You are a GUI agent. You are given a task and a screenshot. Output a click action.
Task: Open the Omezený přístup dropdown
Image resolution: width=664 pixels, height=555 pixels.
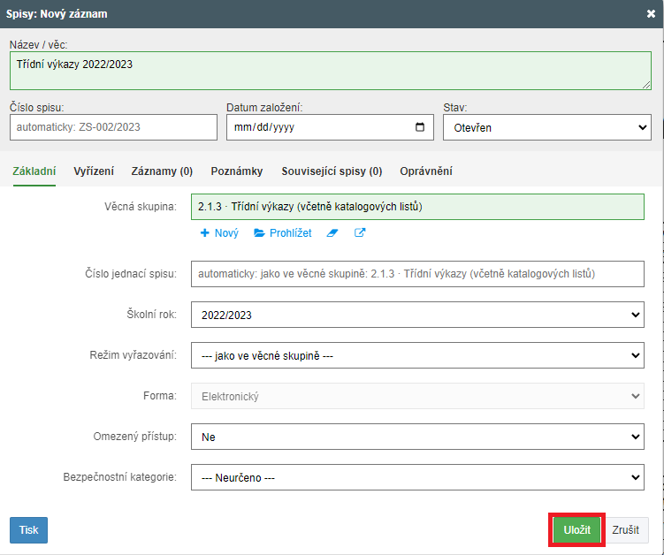pos(417,437)
